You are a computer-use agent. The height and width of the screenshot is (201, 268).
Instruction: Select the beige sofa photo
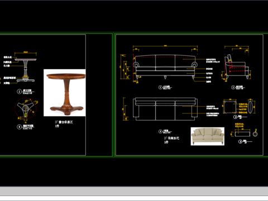pos(208,136)
